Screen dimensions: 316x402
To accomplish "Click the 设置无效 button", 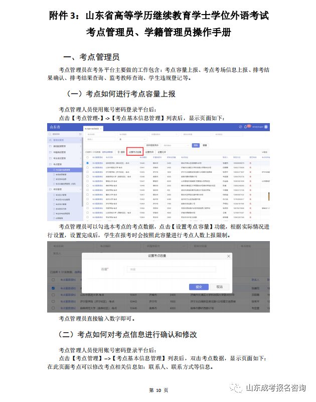I will (x=162, y=152).
